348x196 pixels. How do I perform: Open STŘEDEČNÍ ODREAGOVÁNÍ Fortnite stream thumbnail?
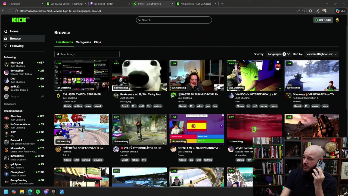coord(82,129)
